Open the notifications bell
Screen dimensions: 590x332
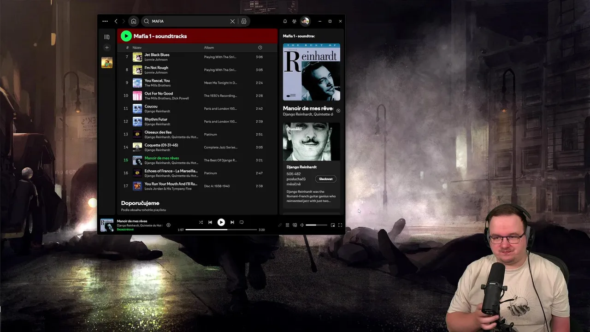click(285, 21)
